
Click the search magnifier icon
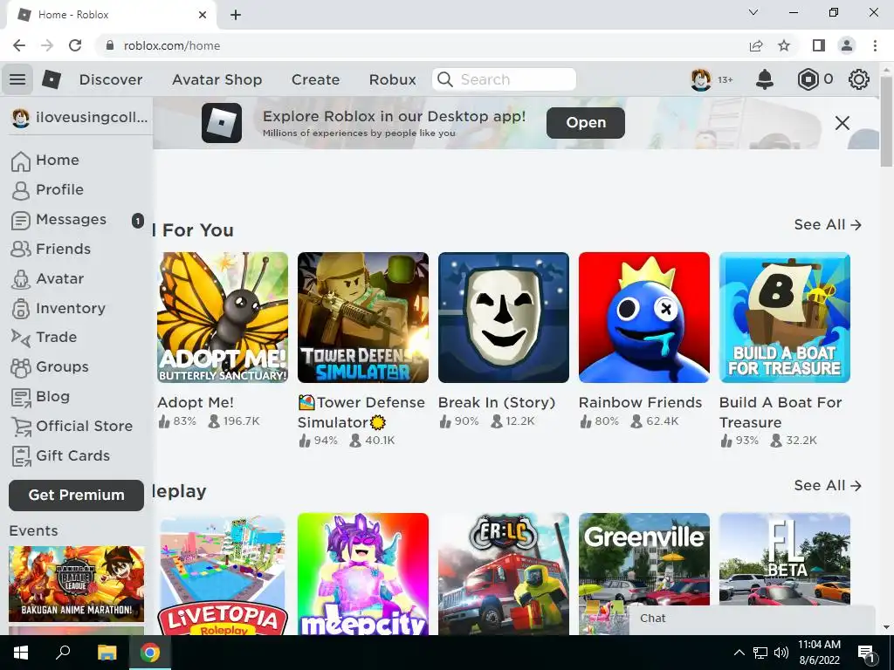click(x=445, y=79)
